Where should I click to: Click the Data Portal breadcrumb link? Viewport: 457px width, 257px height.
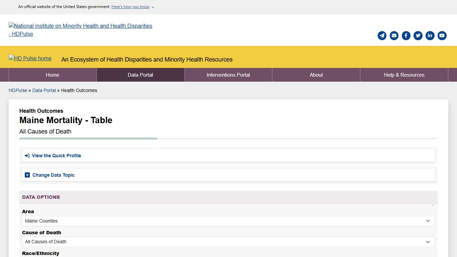[x=44, y=90]
